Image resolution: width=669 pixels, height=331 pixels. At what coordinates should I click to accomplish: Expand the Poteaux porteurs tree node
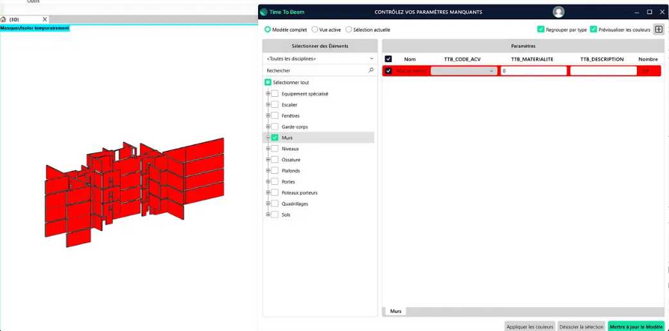point(268,193)
